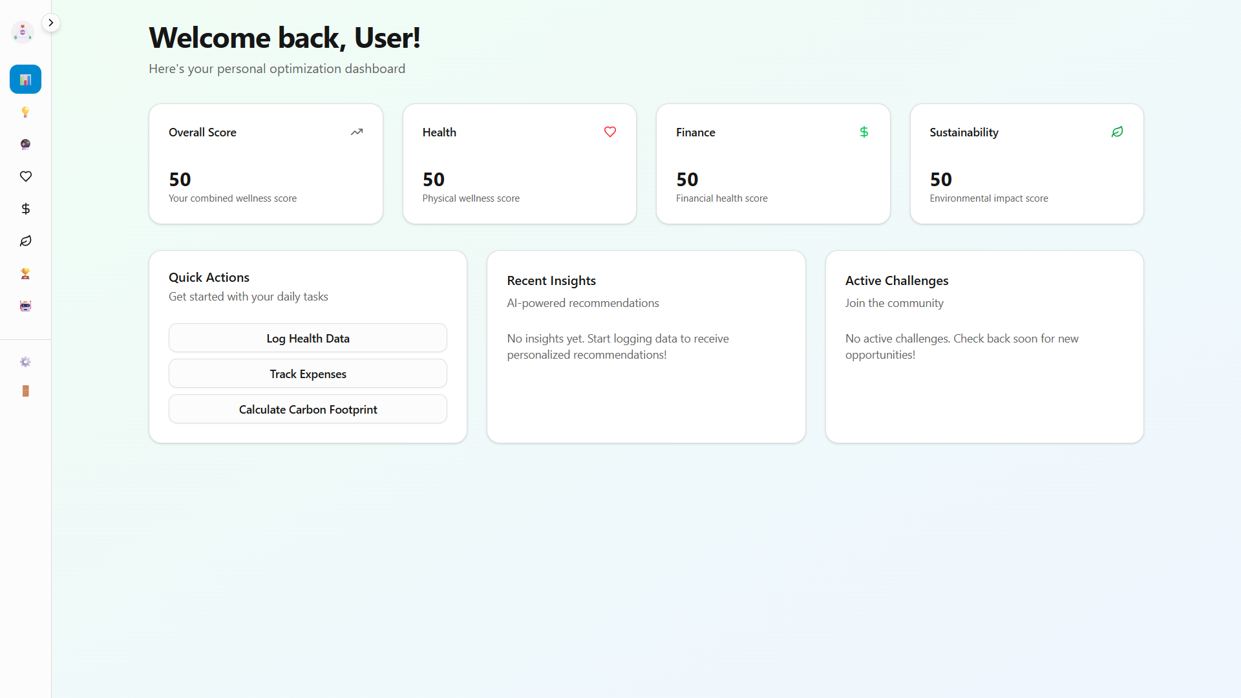Click the Overall Score trend arrow icon
This screenshot has width=1241, height=698.
click(x=357, y=132)
